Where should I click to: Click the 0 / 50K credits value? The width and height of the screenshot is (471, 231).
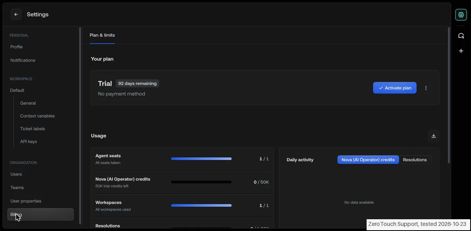pos(261,182)
